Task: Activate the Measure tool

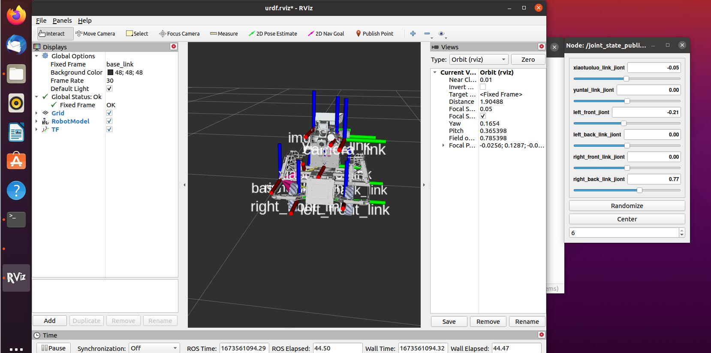Action: (x=224, y=33)
